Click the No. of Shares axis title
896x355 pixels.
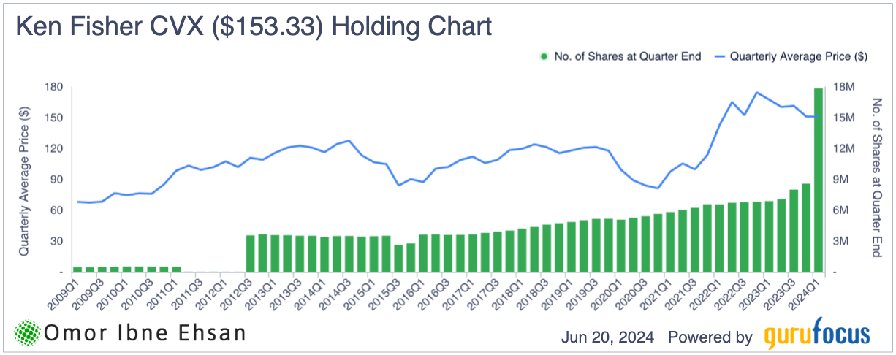click(x=878, y=180)
